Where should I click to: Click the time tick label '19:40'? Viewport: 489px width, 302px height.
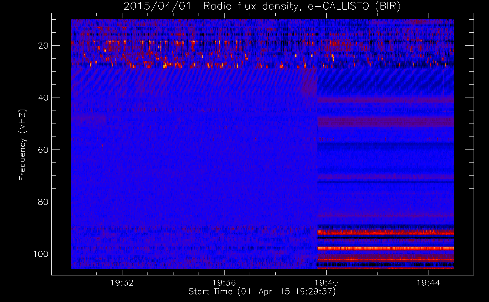coord(326,283)
